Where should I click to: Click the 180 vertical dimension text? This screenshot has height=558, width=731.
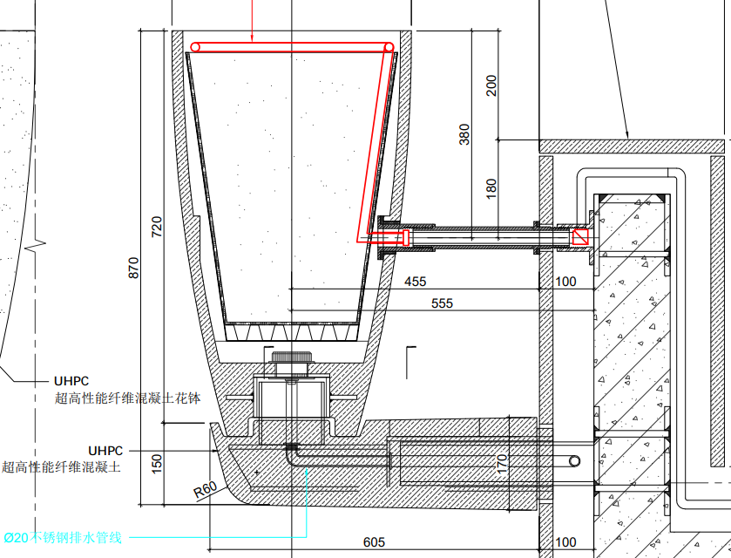click(x=491, y=187)
